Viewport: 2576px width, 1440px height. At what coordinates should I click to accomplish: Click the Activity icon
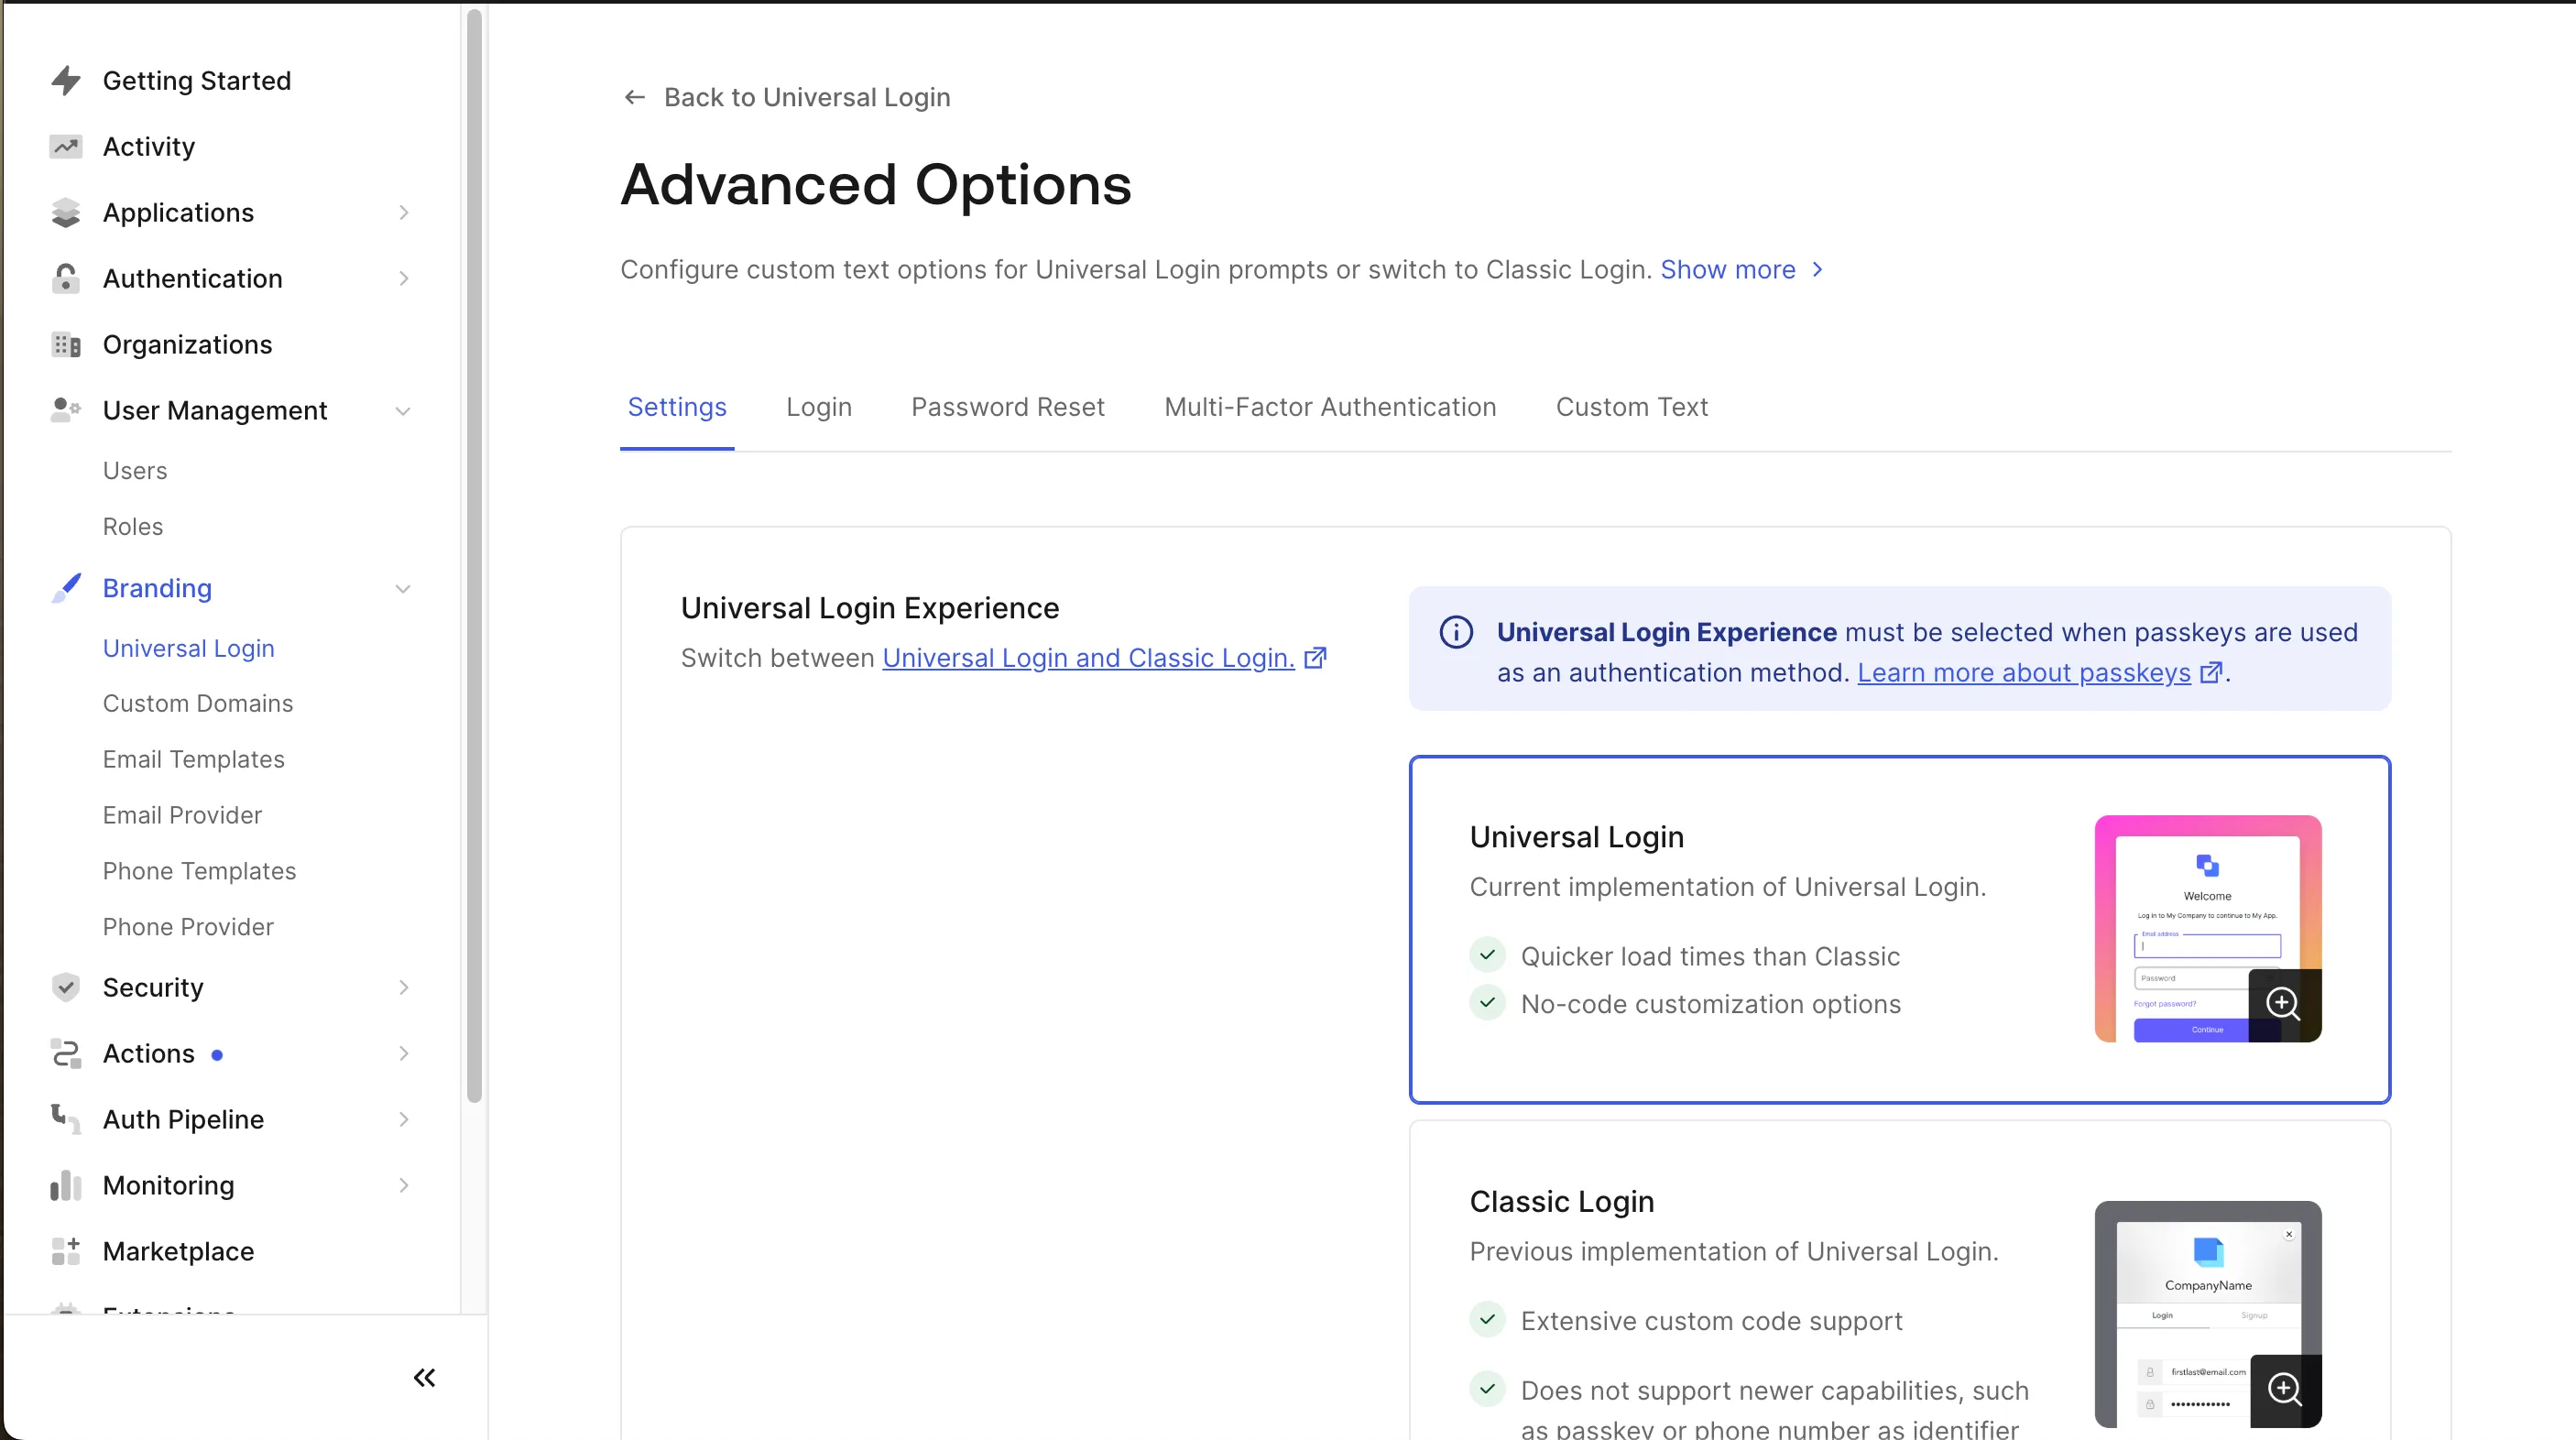point(64,147)
